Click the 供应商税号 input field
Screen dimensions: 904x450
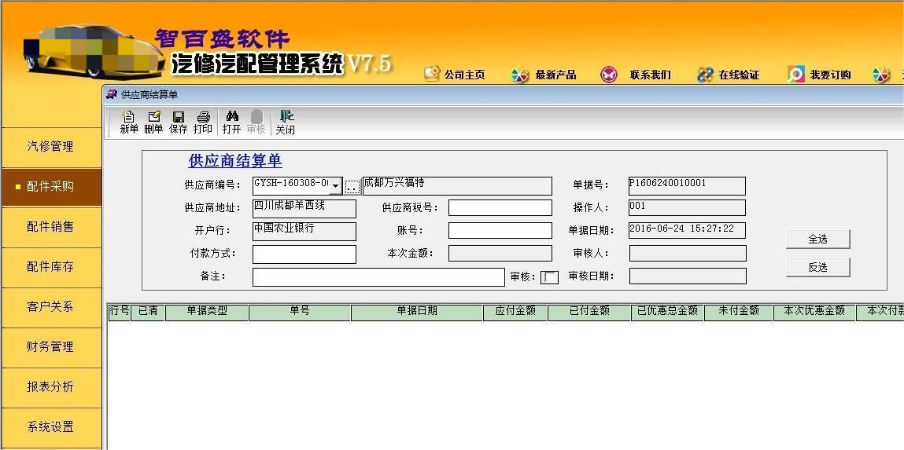[500, 208]
